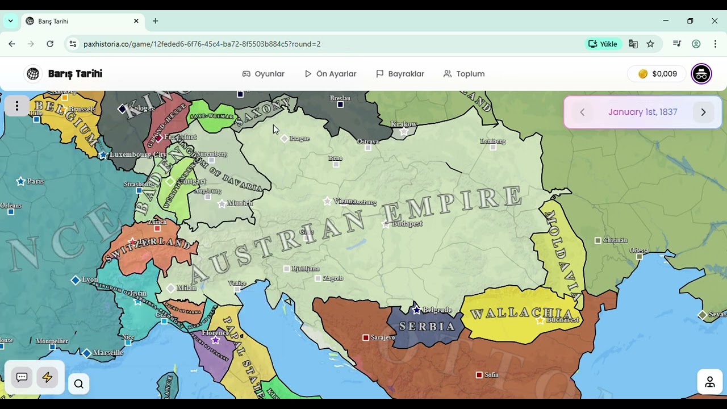
Task: Click the January 1st, 1837 date label
Action: pyautogui.click(x=642, y=112)
